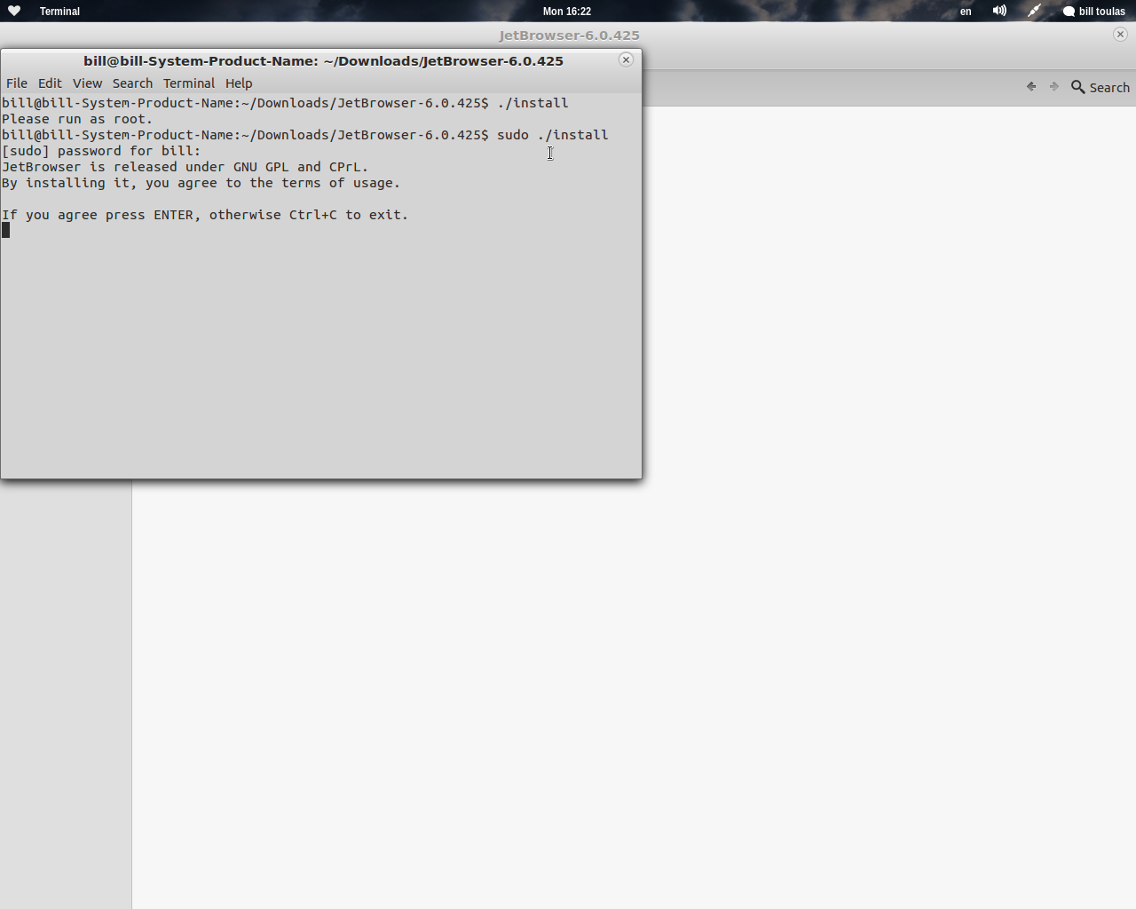1136x909 pixels.
Task: Open the Edit menu in Terminal
Action: (x=50, y=83)
